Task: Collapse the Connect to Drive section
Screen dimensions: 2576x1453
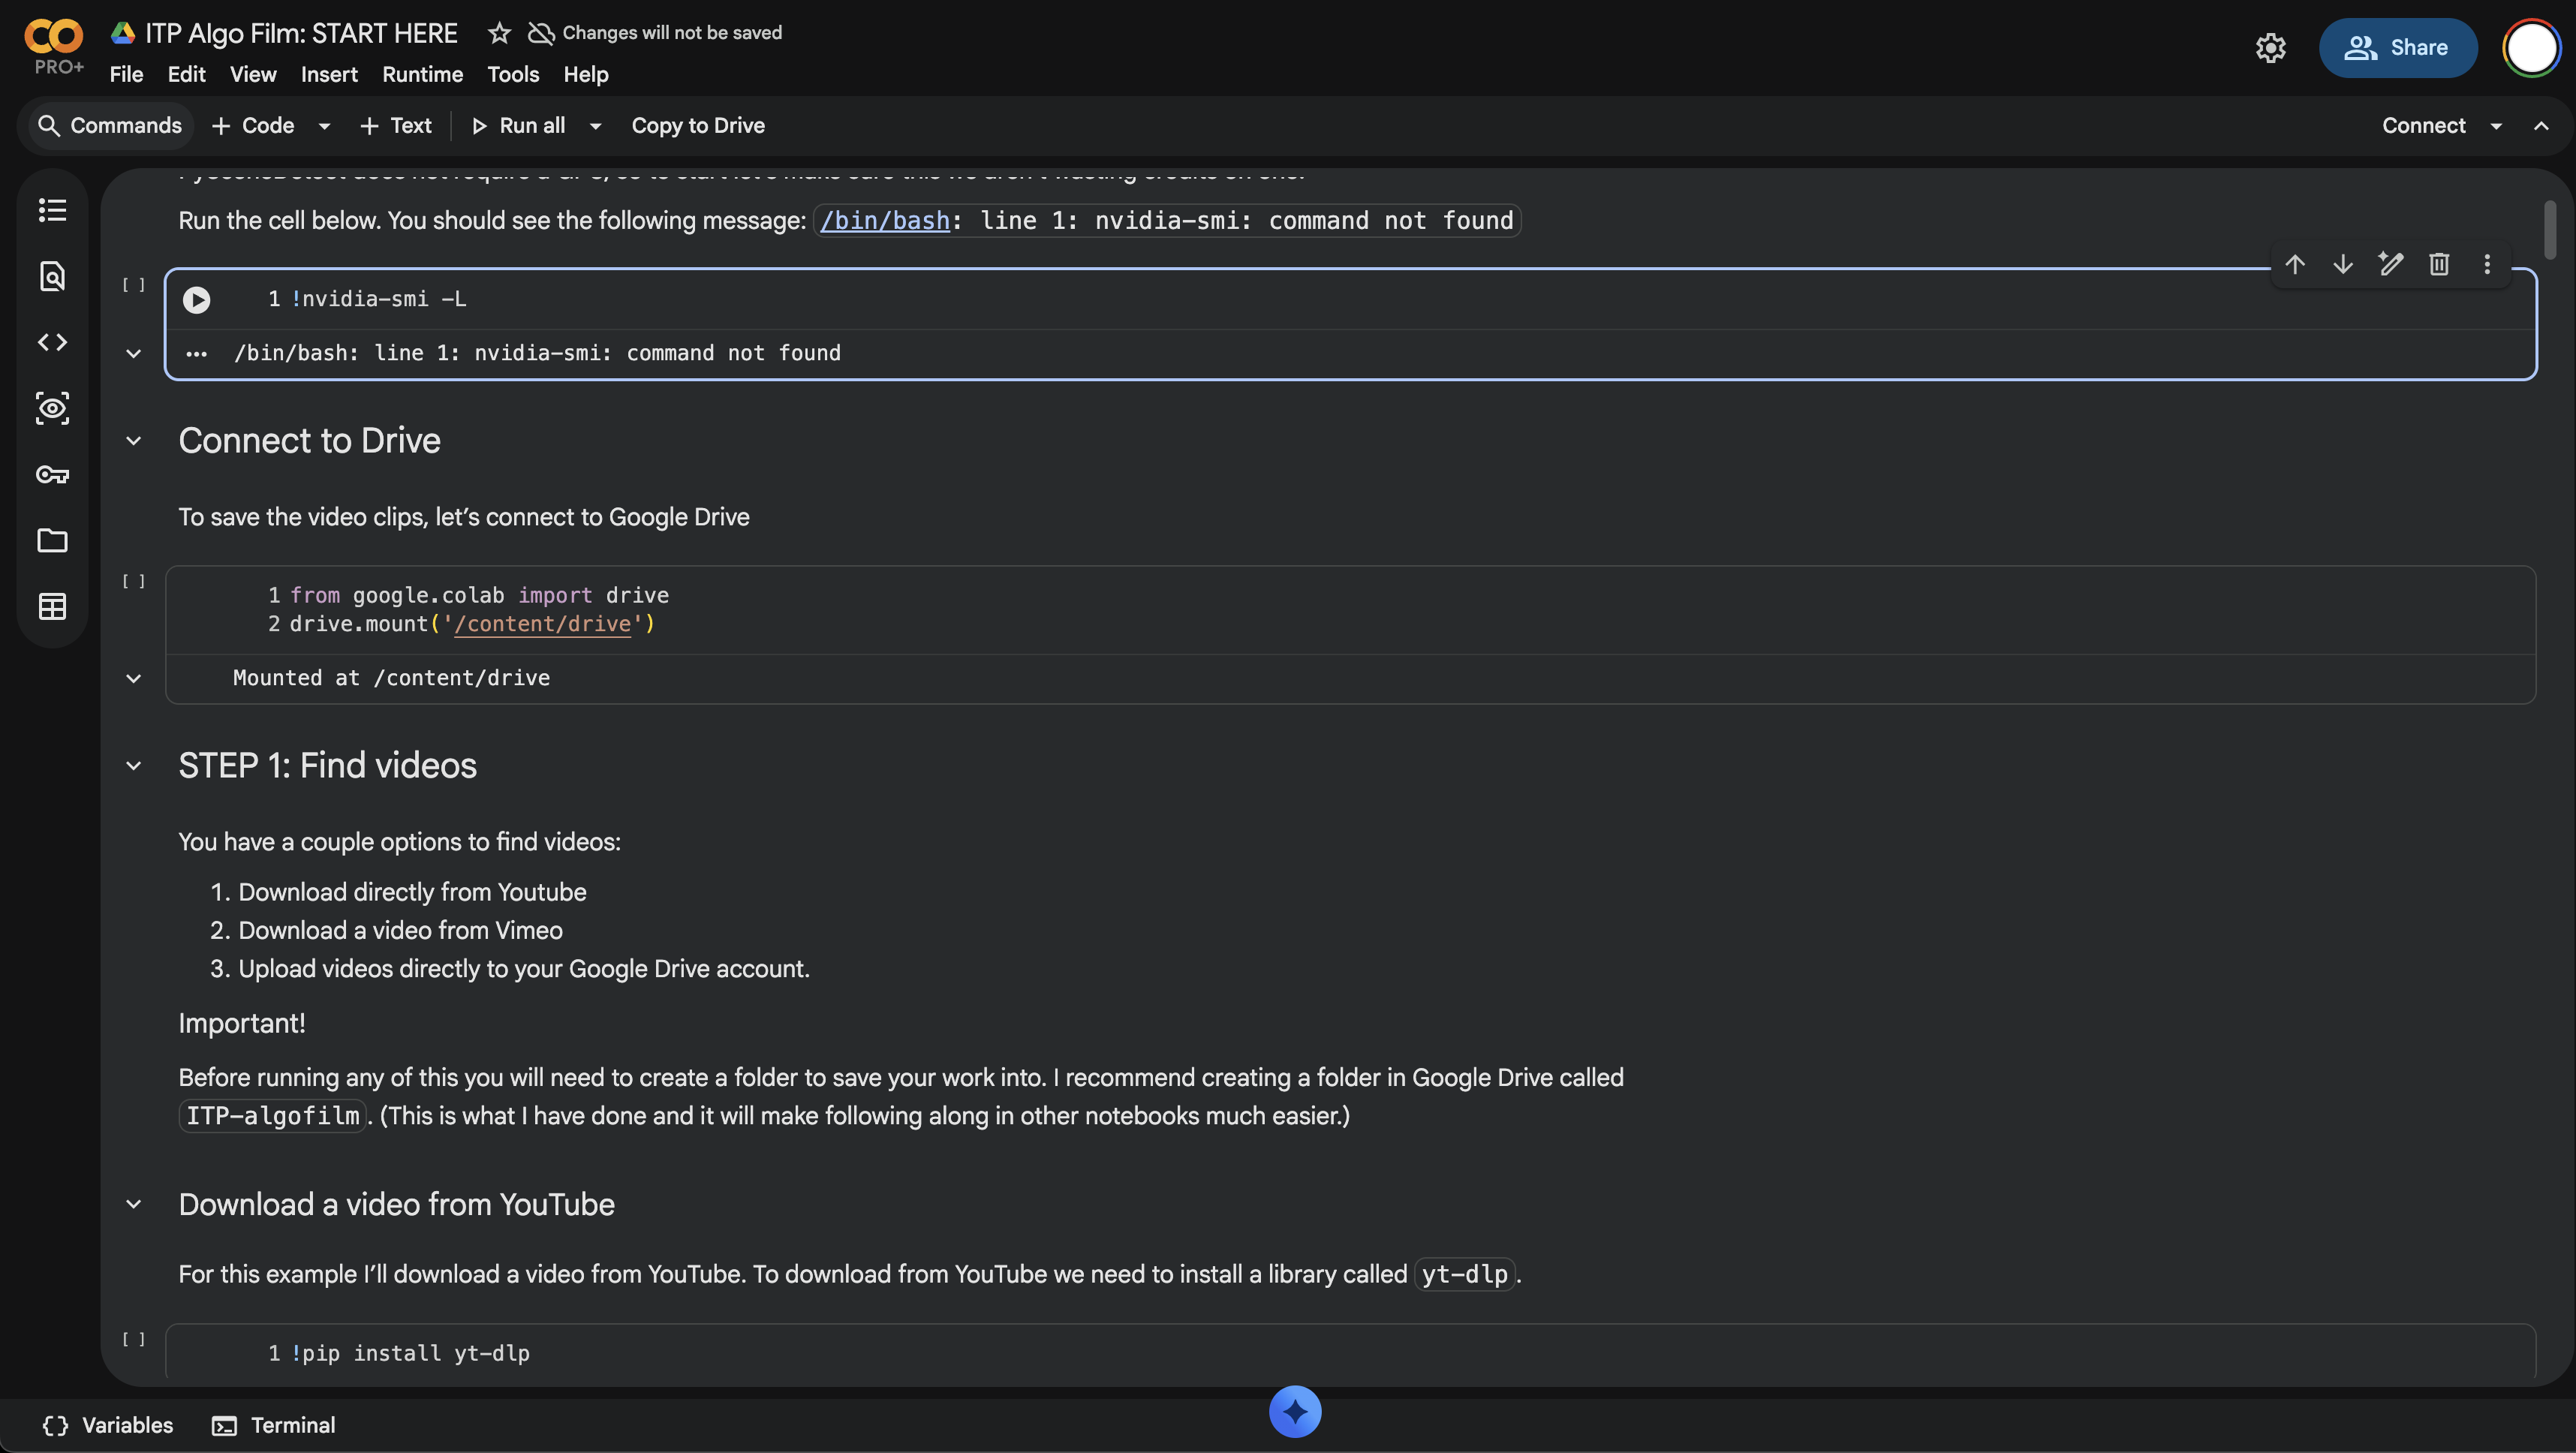Action: point(134,441)
